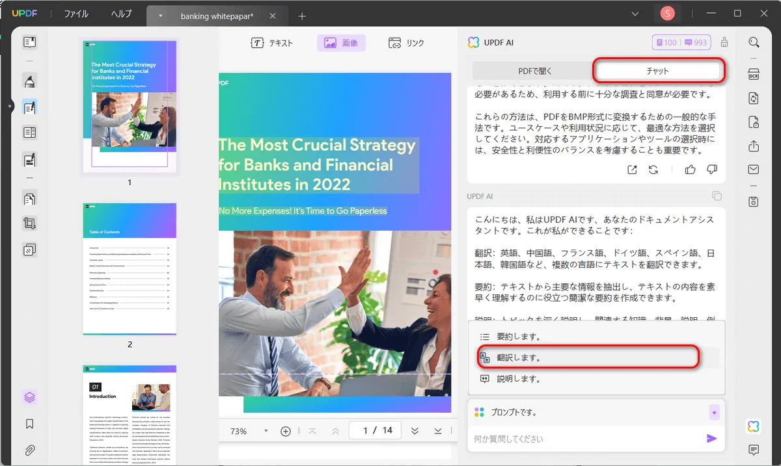
Task: Select the Edit PDF tool in sidebar
Action: point(29,107)
